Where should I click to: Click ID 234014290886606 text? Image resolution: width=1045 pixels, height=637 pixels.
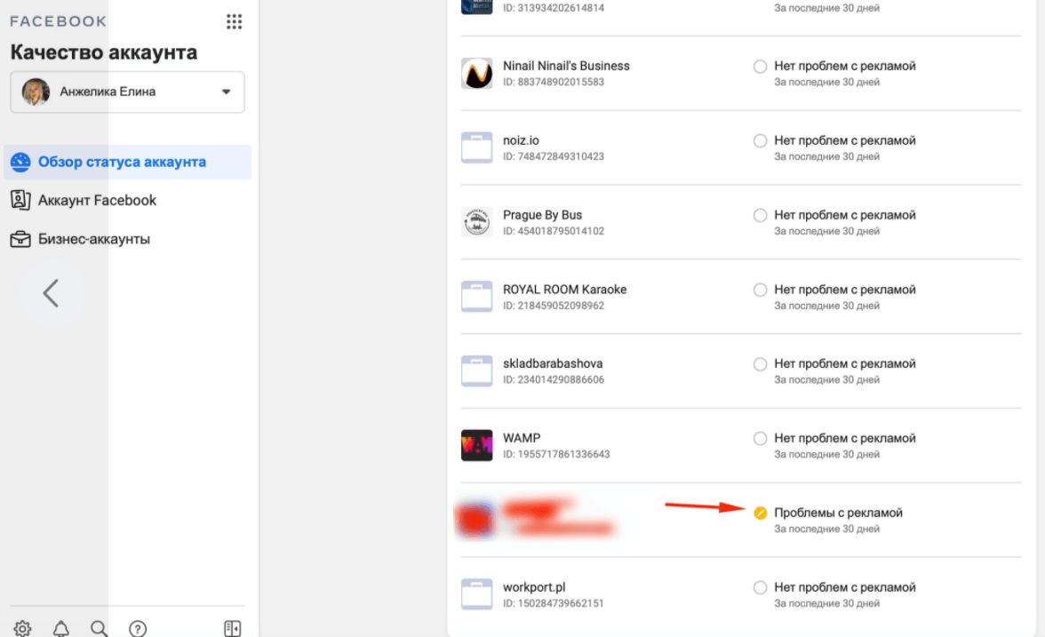click(553, 380)
